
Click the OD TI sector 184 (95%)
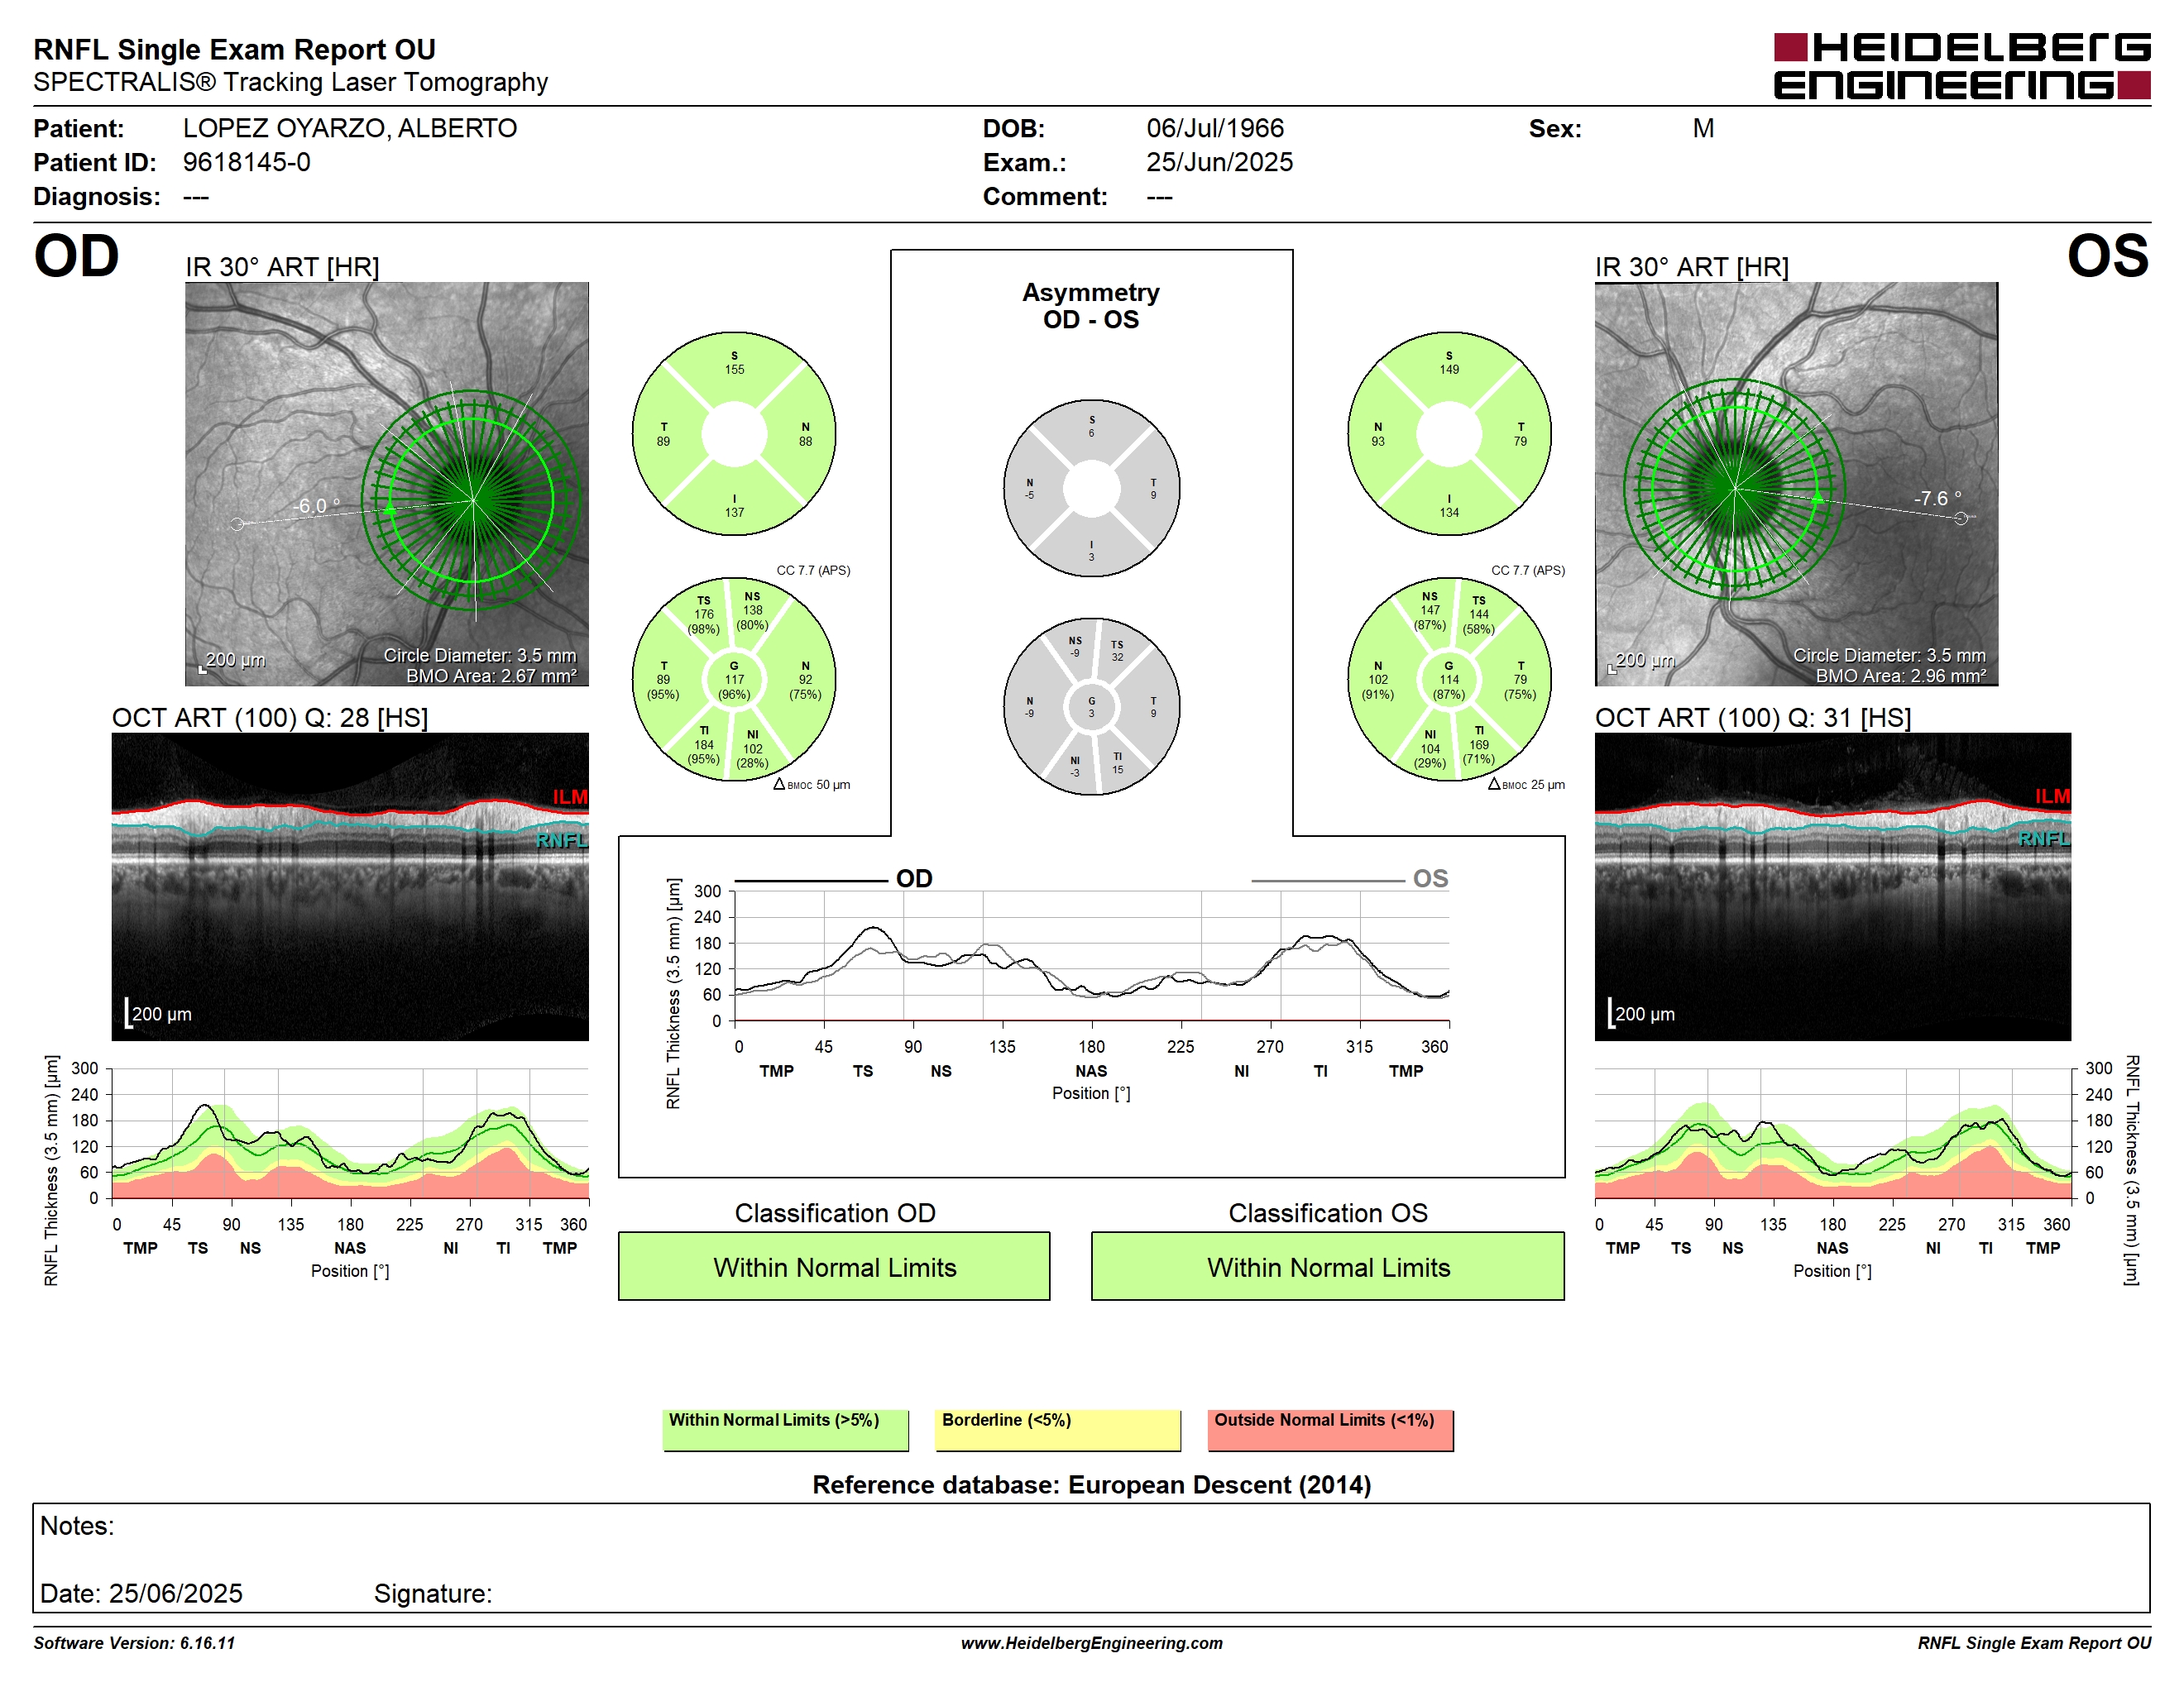704,744
